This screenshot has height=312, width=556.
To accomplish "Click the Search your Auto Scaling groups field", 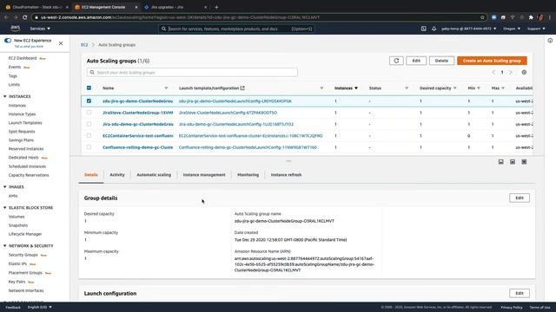I will [x=192, y=72].
